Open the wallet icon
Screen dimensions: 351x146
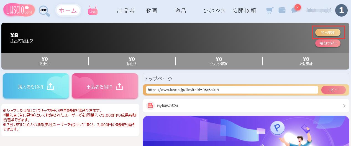[282, 10]
